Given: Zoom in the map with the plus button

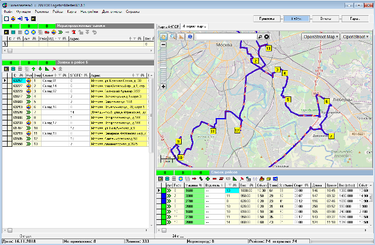Looking at the screenshot, I should click(163, 87).
